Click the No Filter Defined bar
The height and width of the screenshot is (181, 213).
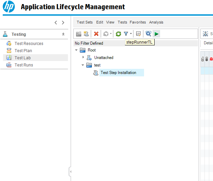[x=136, y=43]
